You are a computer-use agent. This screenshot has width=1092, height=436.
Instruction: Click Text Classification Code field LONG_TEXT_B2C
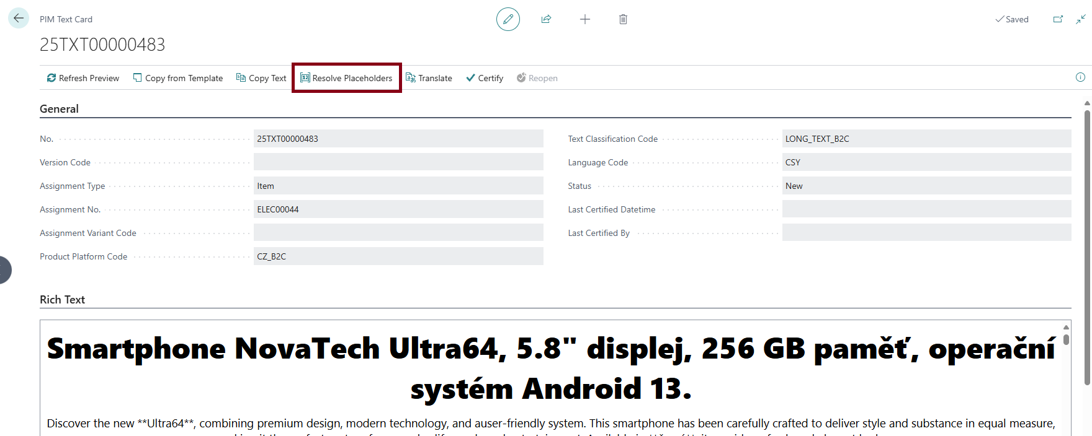coord(926,139)
